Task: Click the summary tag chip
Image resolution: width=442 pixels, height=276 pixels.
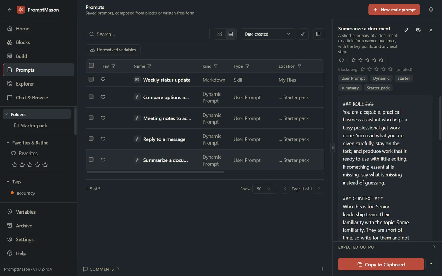Action: point(350,88)
